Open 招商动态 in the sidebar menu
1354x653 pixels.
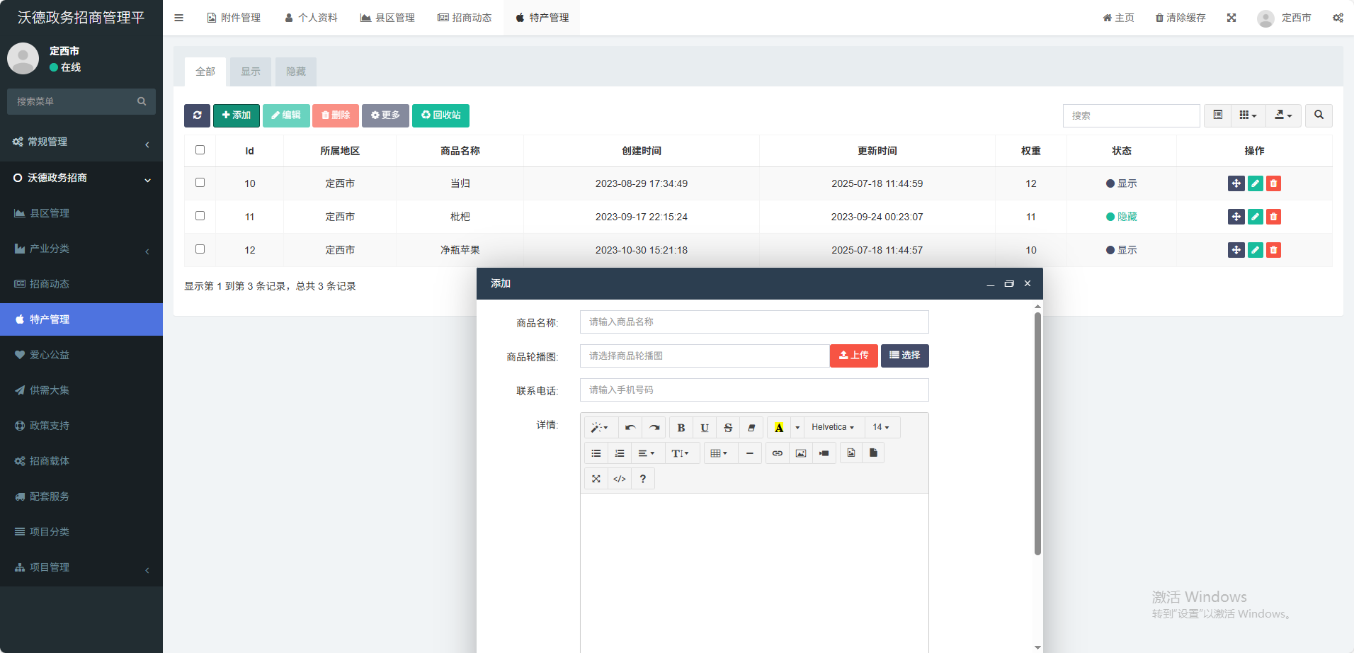pyautogui.click(x=50, y=284)
